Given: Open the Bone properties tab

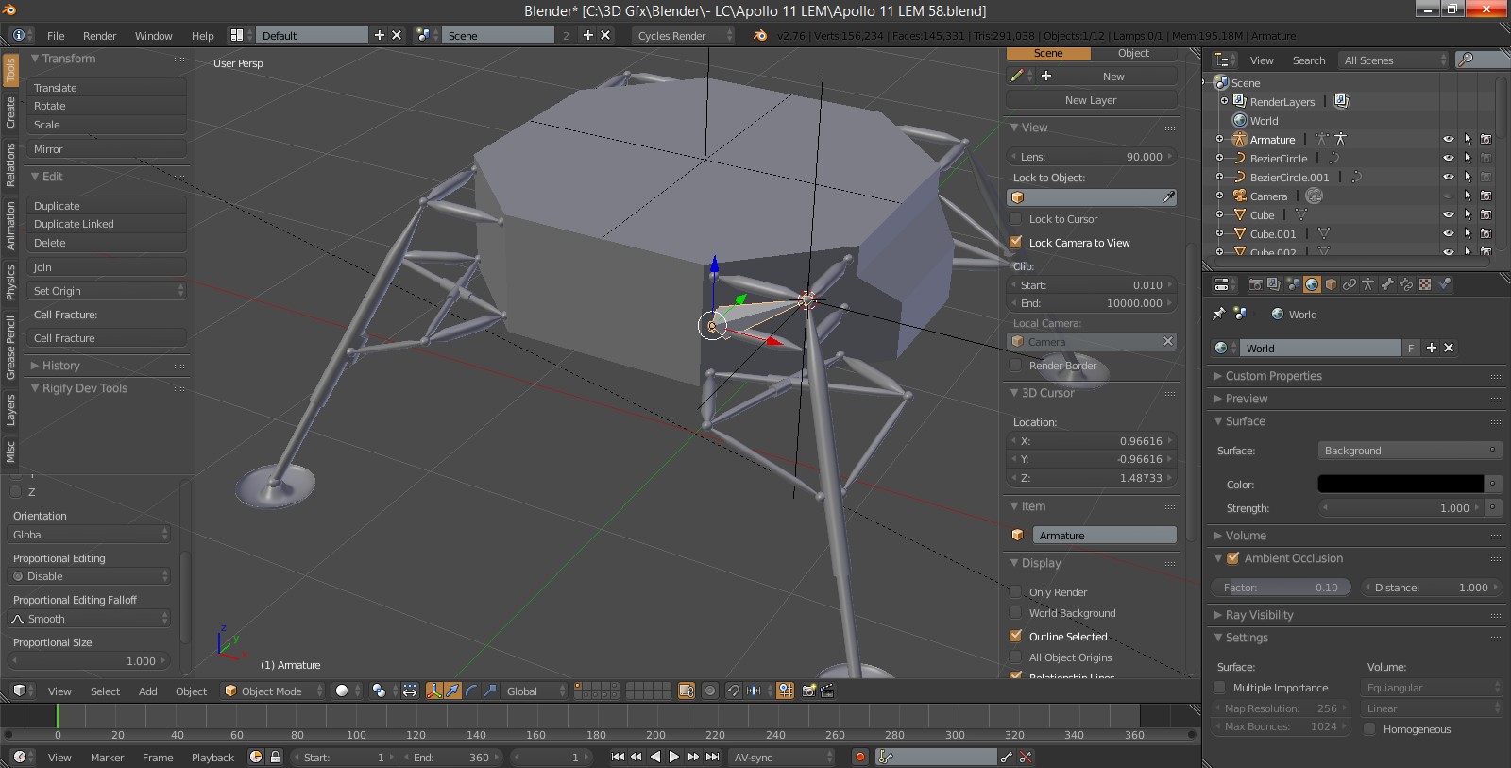Looking at the screenshot, I should pyautogui.click(x=1387, y=284).
